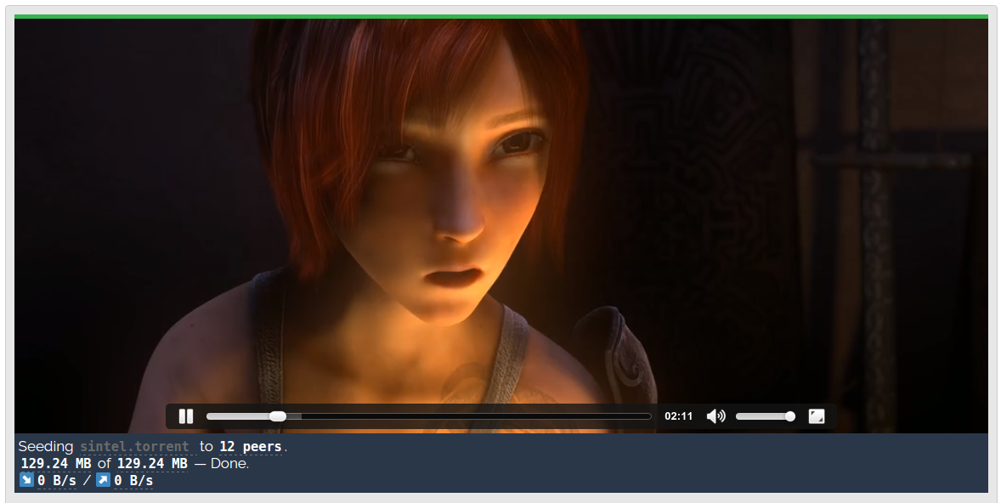Click the 02:11 elapsed time display
This screenshot has width=1001, height=503.
pos(678,416)
